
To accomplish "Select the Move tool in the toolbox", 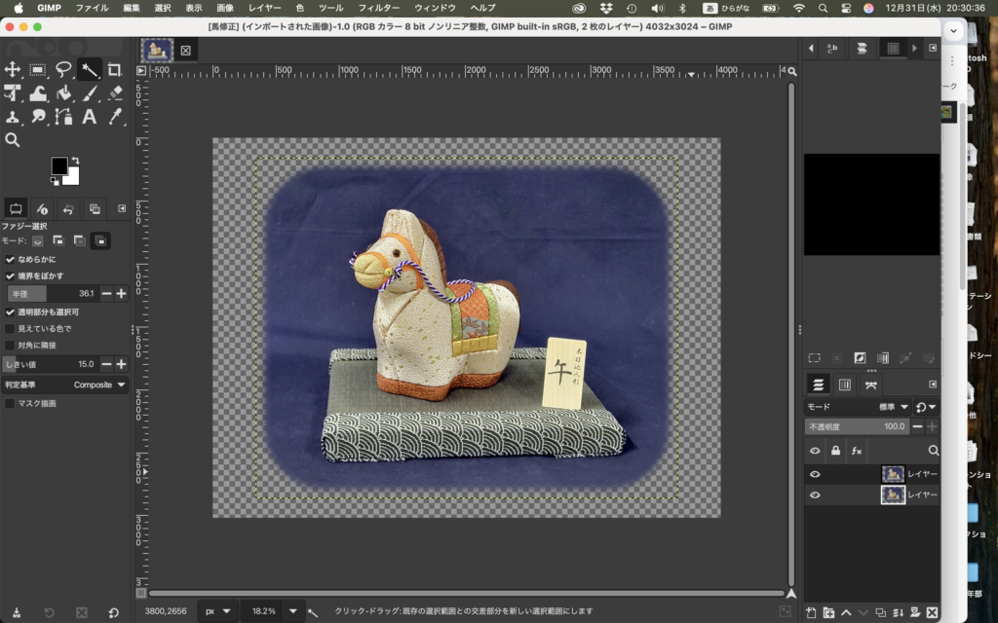I will click(x=13, y=69).
